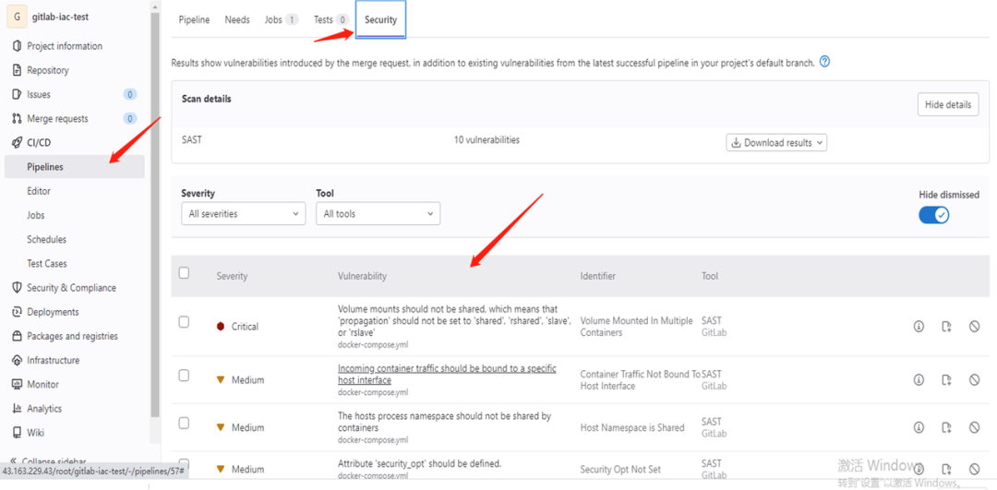Click the Security & Compliance shield icon
This screenshot has height=490, width=997.
click(x=18, y=287)
